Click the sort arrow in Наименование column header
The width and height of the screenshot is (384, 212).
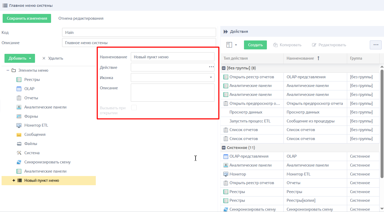318,58
